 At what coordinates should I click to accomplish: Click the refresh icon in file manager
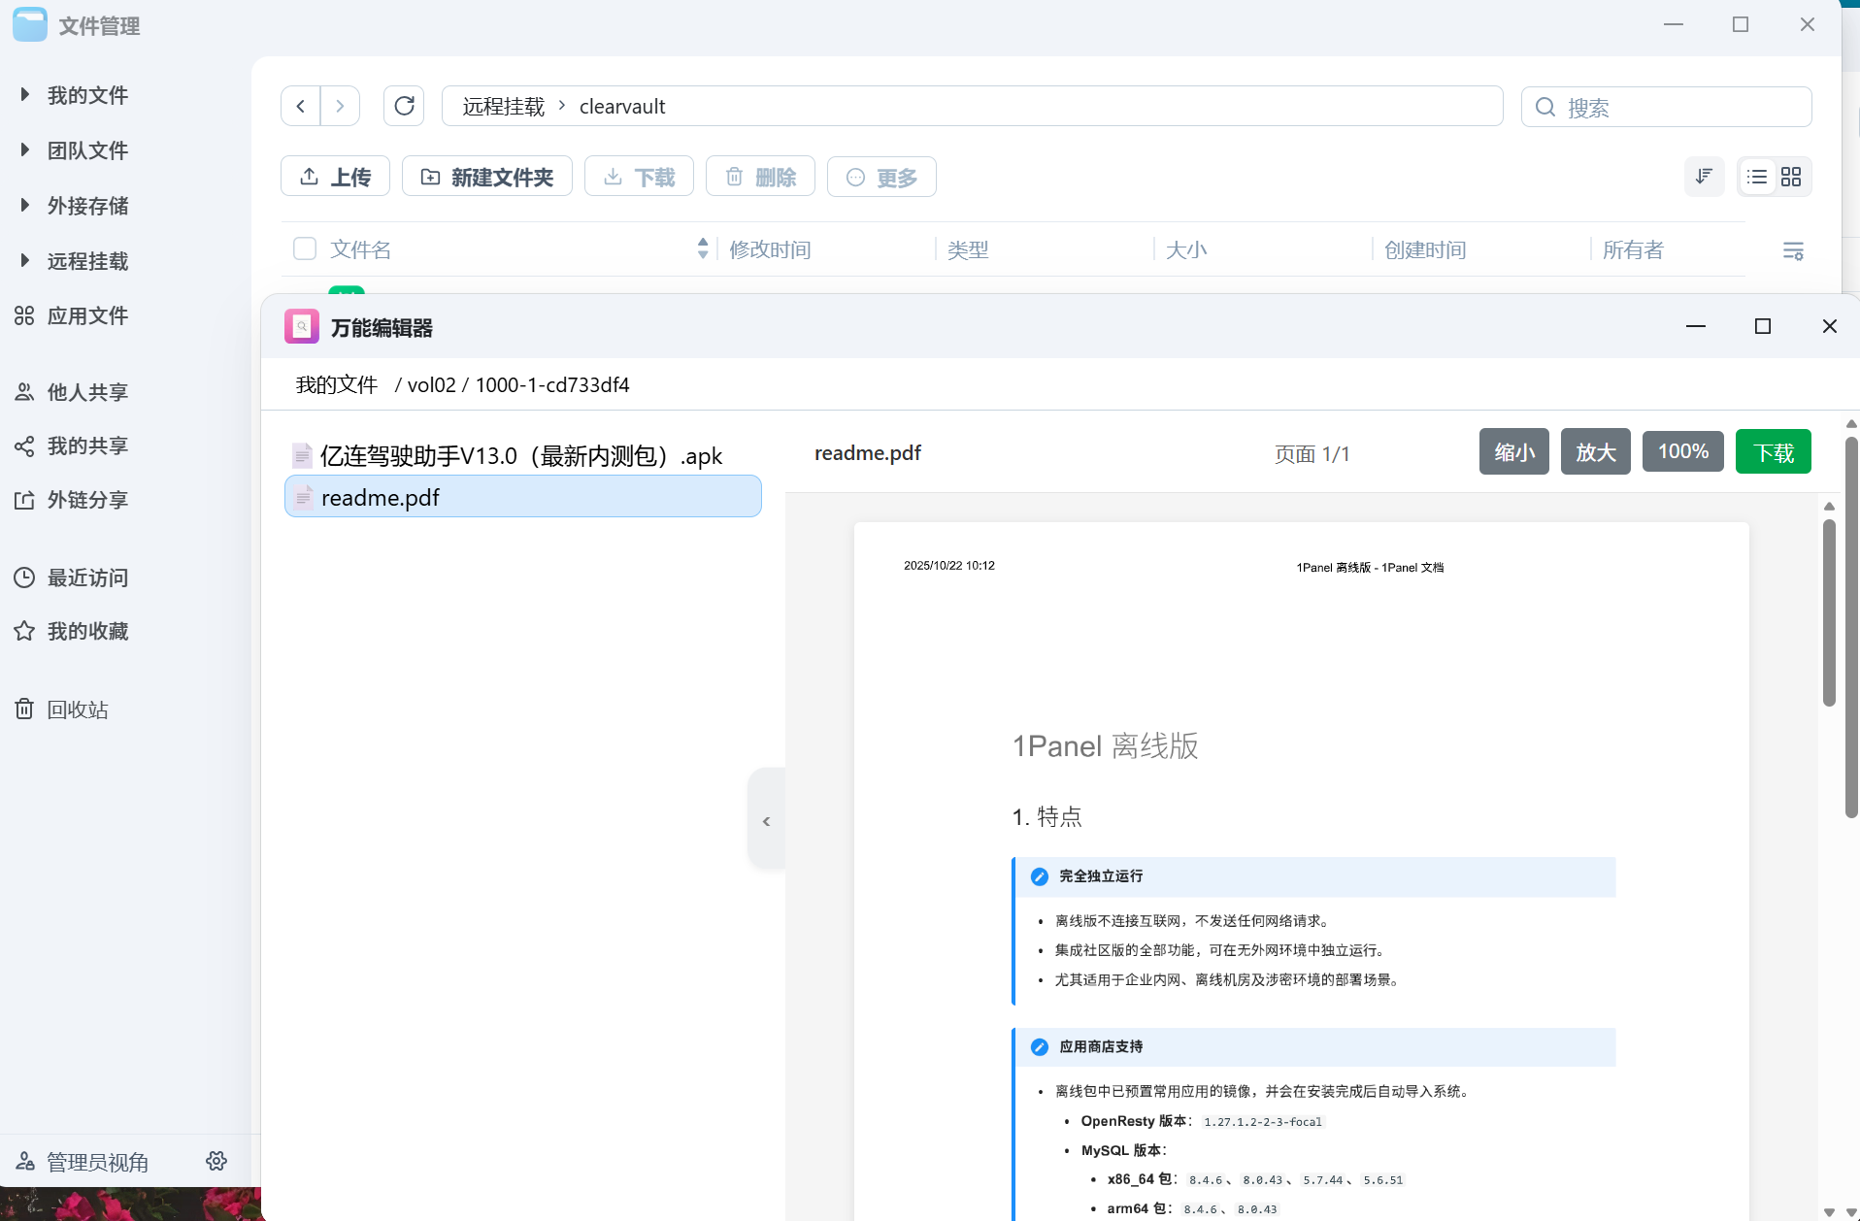[404, 106]
